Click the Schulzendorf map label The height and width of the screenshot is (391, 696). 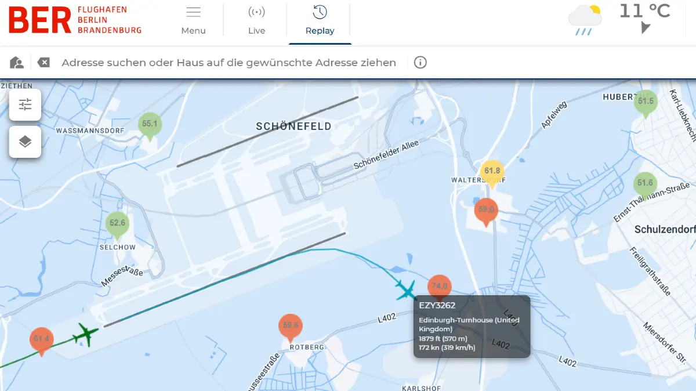pos(665,230)
